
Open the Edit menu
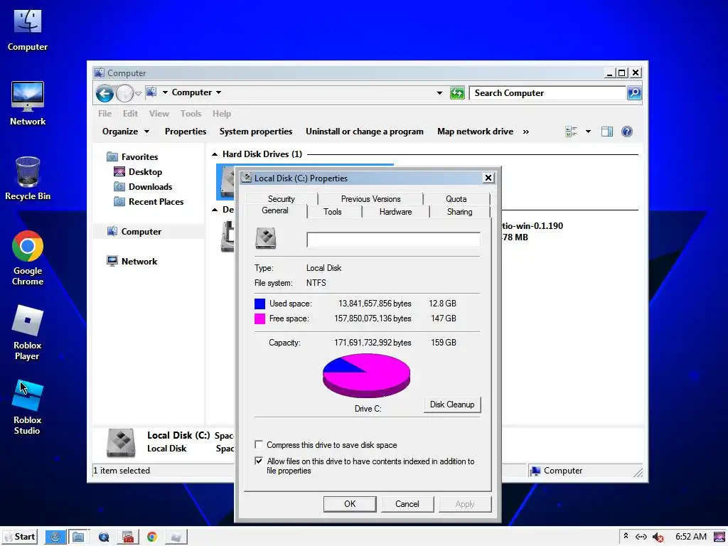pos(130,114)
